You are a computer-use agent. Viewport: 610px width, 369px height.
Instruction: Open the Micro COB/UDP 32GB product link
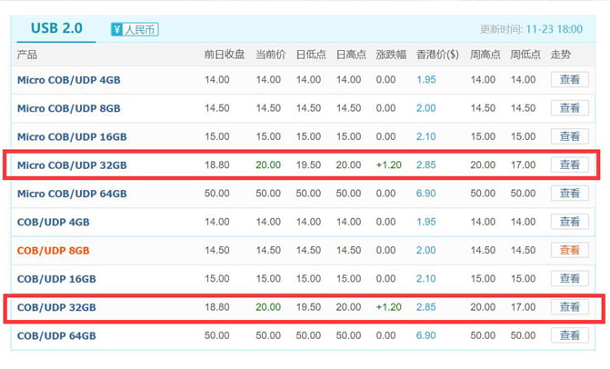point(72,165)
